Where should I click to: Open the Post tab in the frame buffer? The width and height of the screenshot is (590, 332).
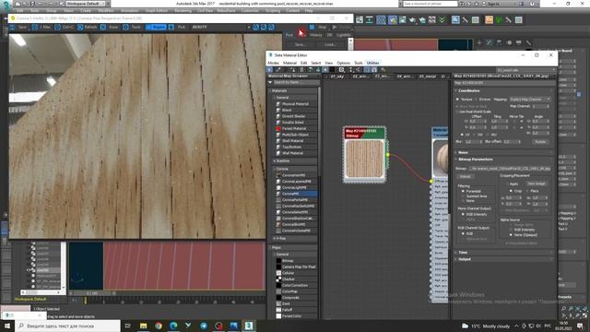point(289,35)
